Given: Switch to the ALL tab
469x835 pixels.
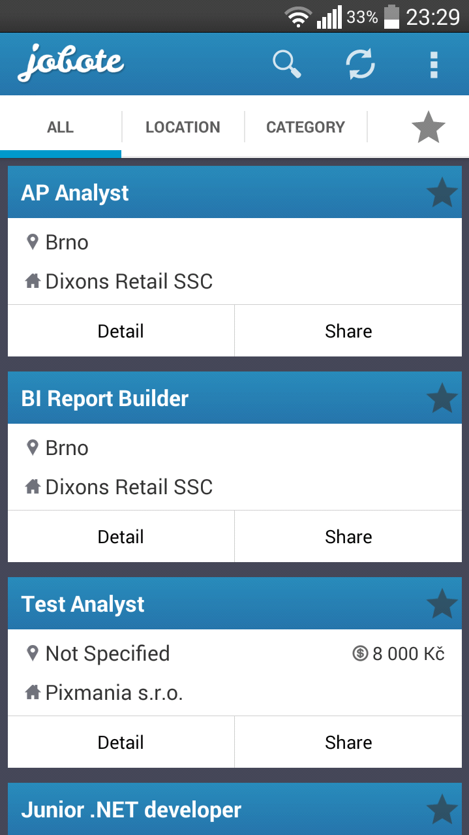Looking at the screenshot, I should [x=61, y=127].
